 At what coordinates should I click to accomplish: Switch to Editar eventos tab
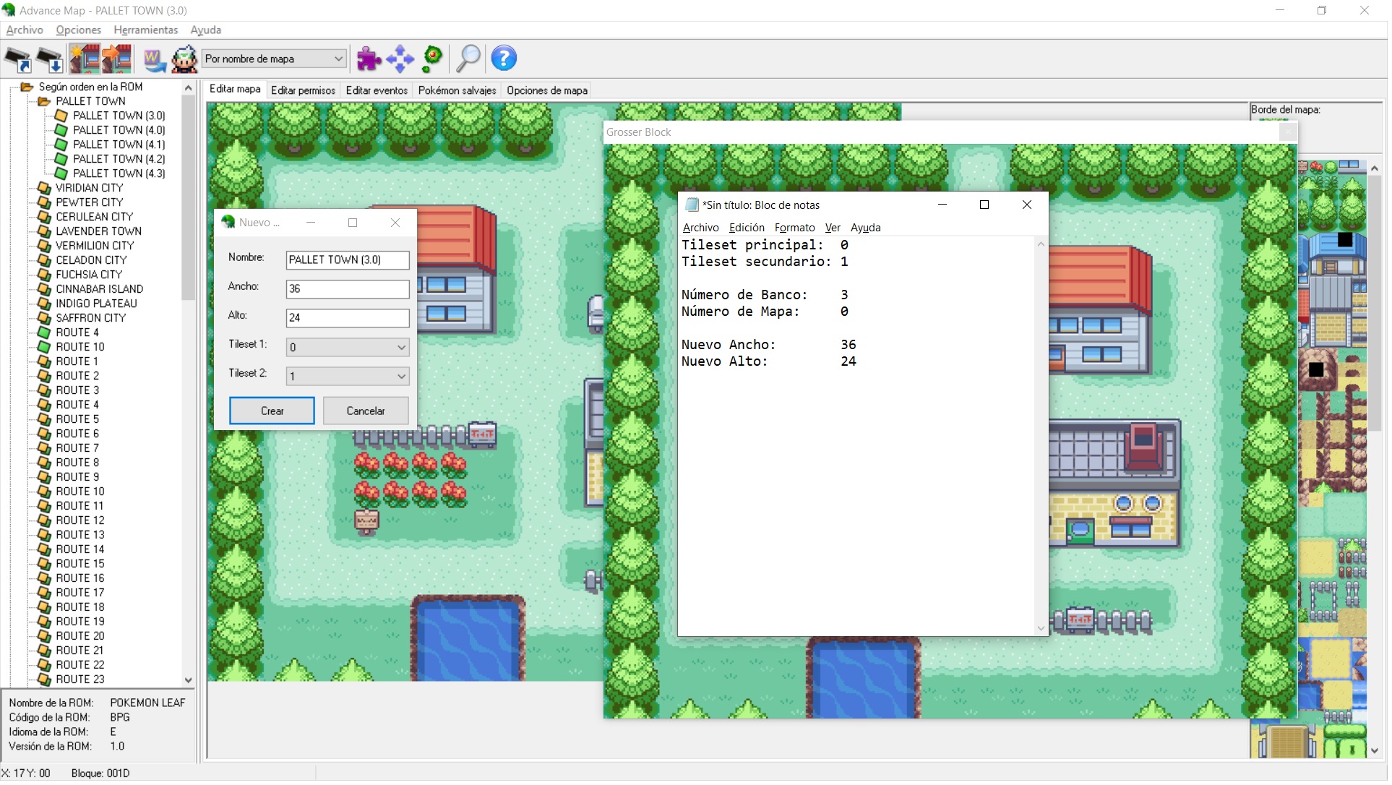377,91
